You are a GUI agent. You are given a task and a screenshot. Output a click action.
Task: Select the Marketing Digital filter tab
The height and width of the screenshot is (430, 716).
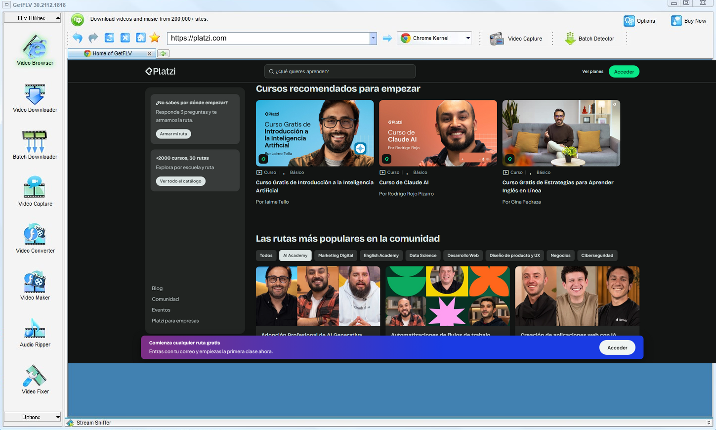pos(336,256)
